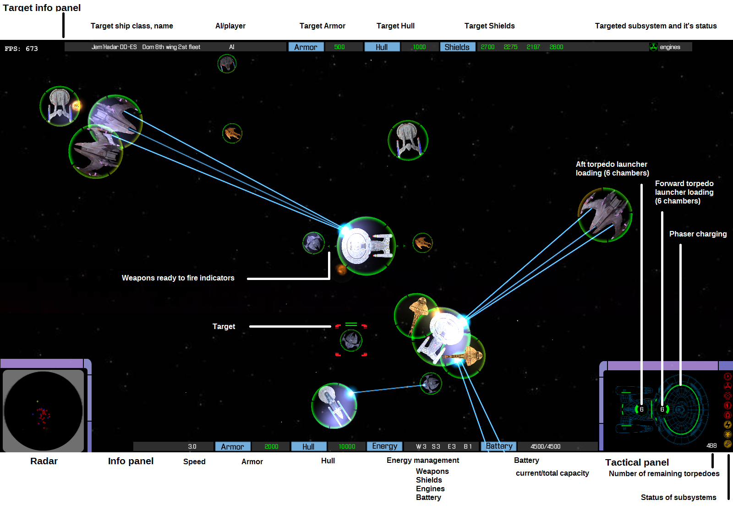This screenshot has height=516, width=733.
Task: Click the circular radar display
Action: 44,411
